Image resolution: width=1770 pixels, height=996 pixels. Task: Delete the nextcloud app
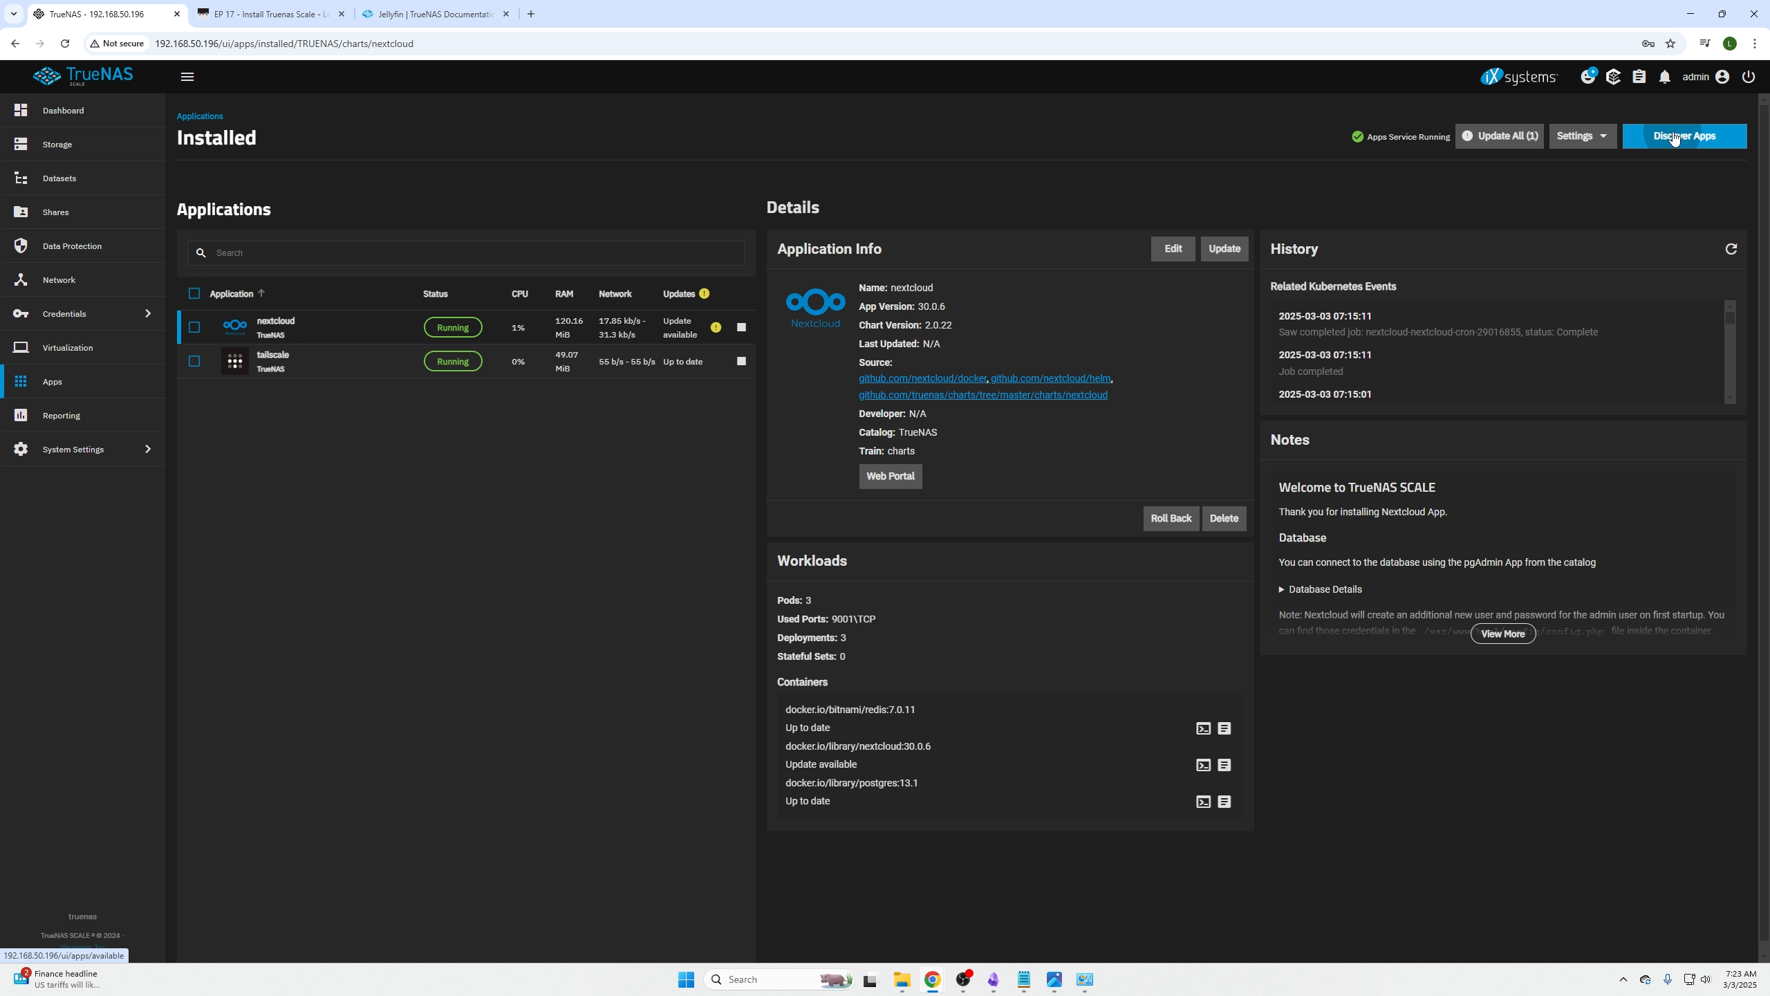coord(1224,519)
